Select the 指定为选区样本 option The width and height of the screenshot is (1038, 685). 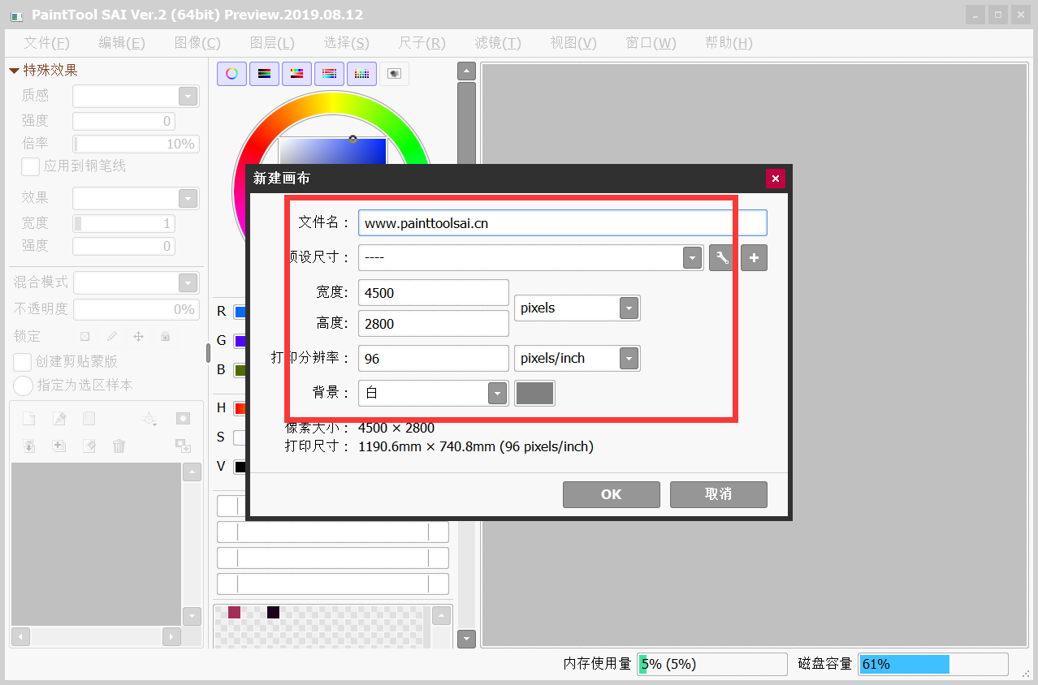coord(23,385)
